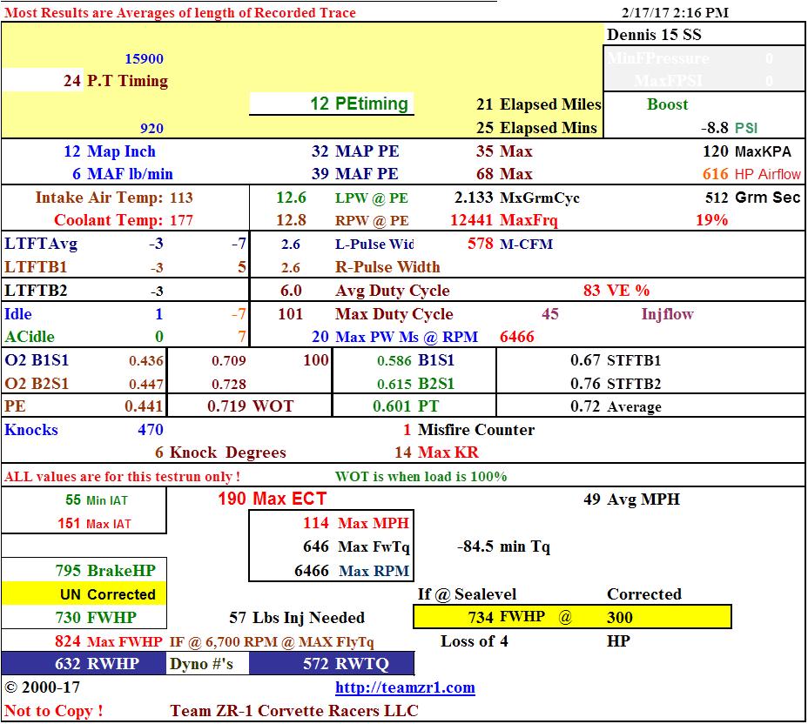Select the Knocks count of 470
808x724 pixels.
tap(150, 429)
